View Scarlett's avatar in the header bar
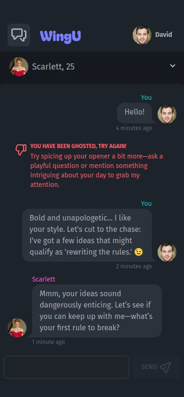 pyautogui.click(x=19, y=67)
